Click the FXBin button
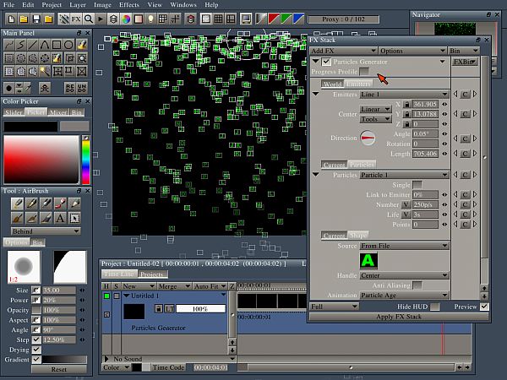Viewport: 507px width, 380px height. pyautogui.click(x=464, y=62)
